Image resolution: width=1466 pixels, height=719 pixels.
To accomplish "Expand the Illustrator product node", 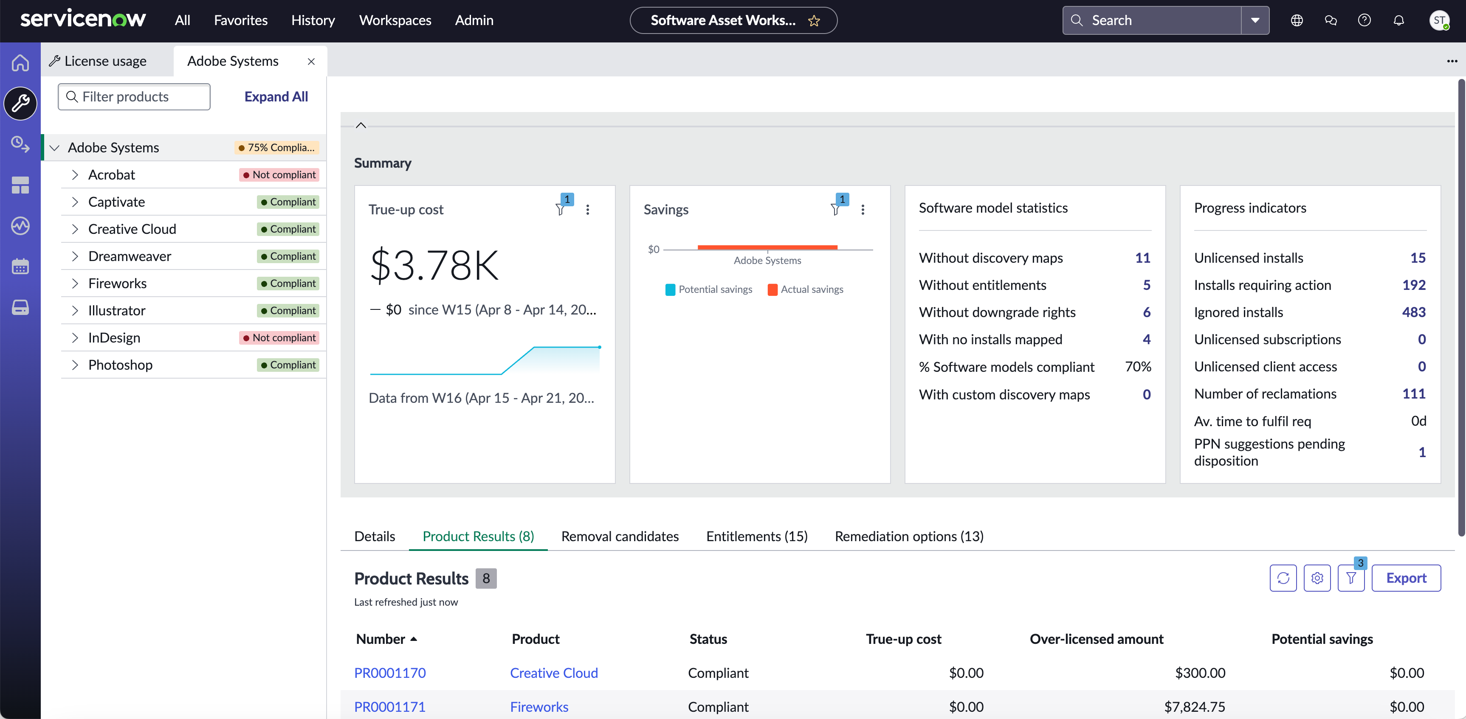I will pyautogui.click(x=75, y=311).
